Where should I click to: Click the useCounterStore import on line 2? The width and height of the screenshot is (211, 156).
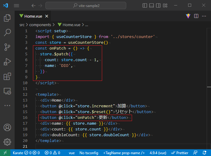point(74,37)
